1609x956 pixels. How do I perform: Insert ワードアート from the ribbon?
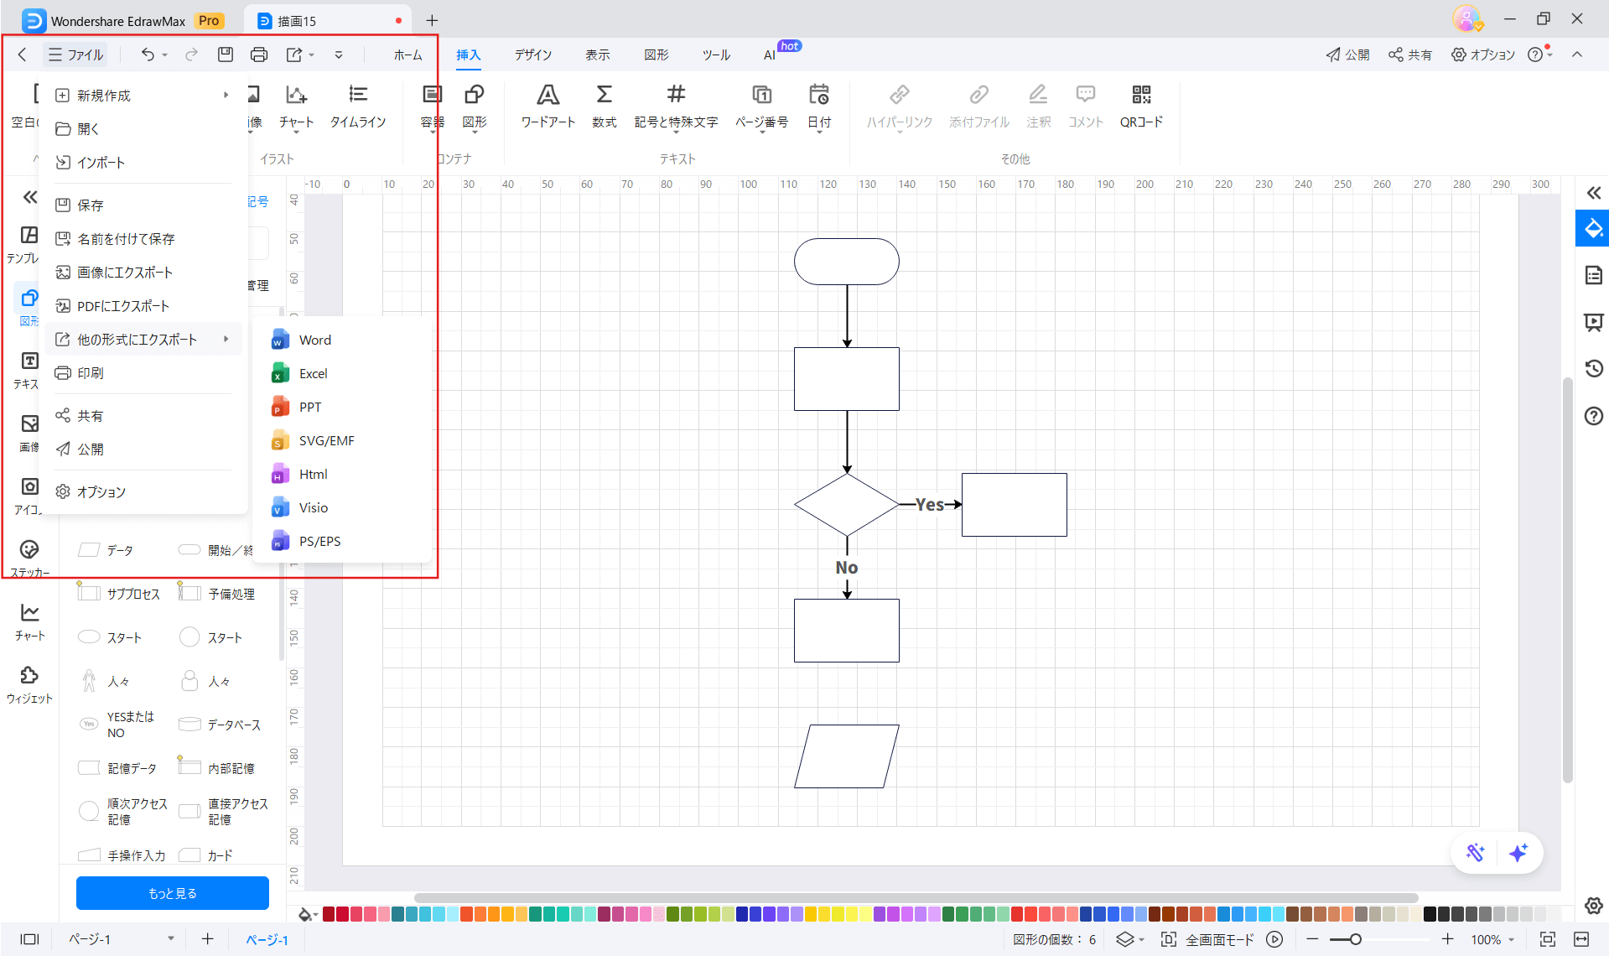click(x=548, y=95)
